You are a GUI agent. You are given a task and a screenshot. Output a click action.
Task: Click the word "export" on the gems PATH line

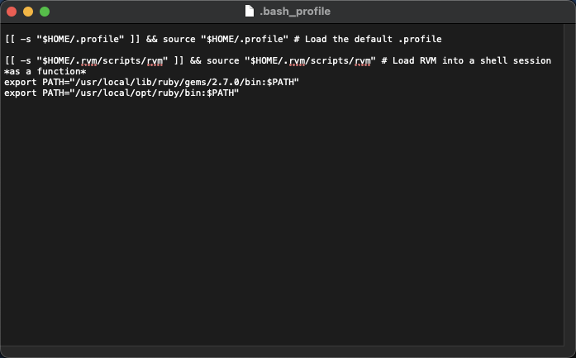[21, 83]
